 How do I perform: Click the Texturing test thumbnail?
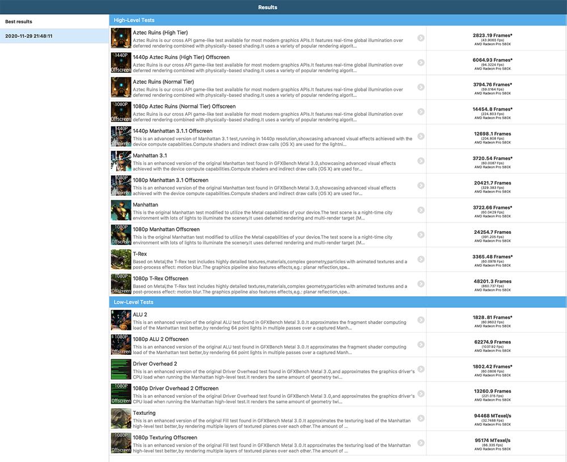[x=121, y=418]
